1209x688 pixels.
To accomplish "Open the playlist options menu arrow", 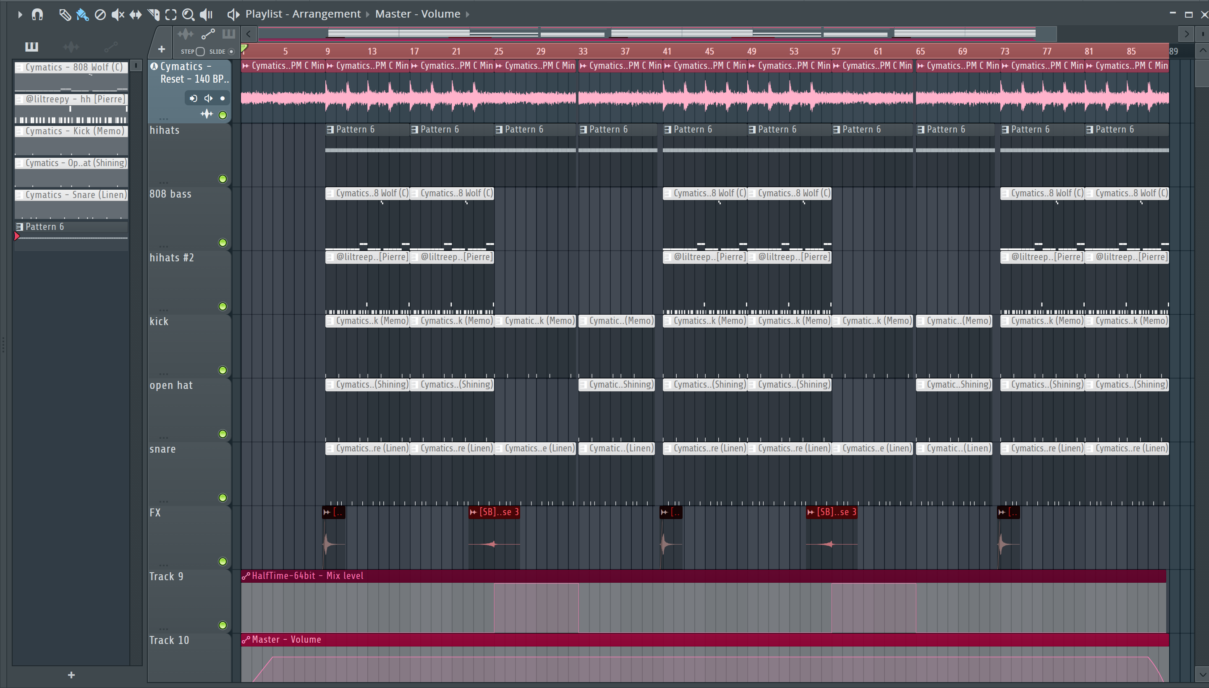I will point(19,14).
